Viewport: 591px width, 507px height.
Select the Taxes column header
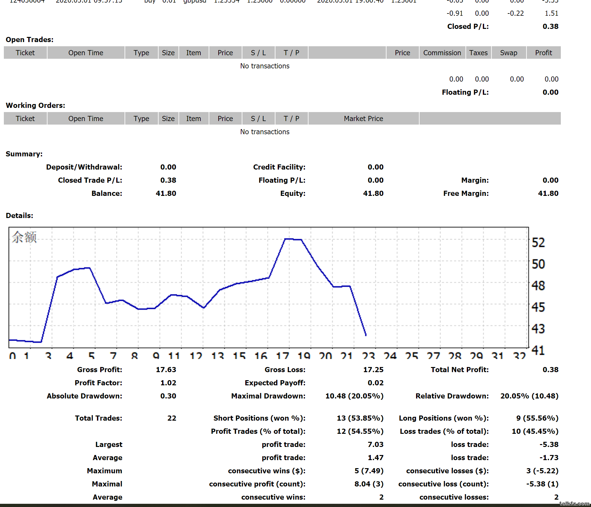point(478,53)
